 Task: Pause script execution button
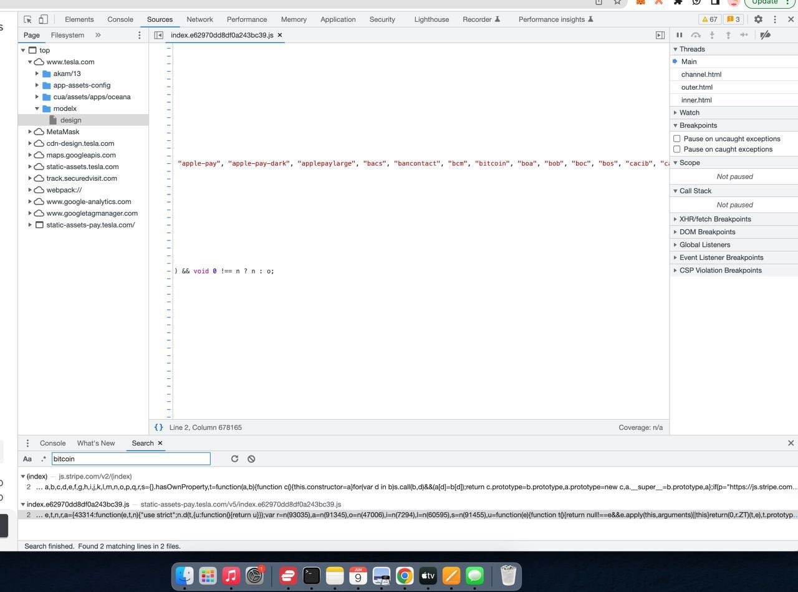[x=680, y=35]
